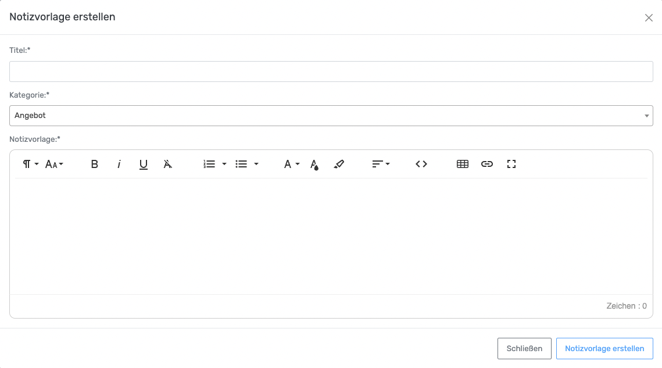The image size is (662, 368).
Task: Insert an unordered bullet list
Action: 241,165
